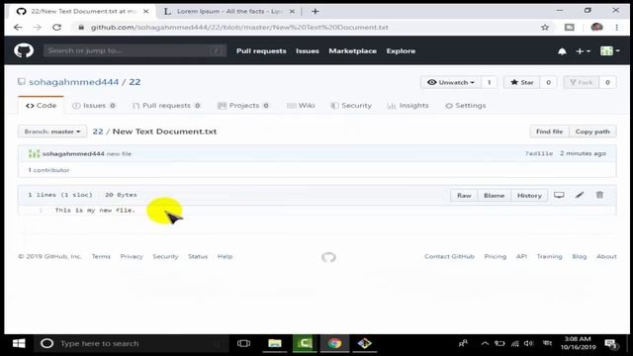Click the Fork button
Screen dimensions: 633x356
(582, 82)
